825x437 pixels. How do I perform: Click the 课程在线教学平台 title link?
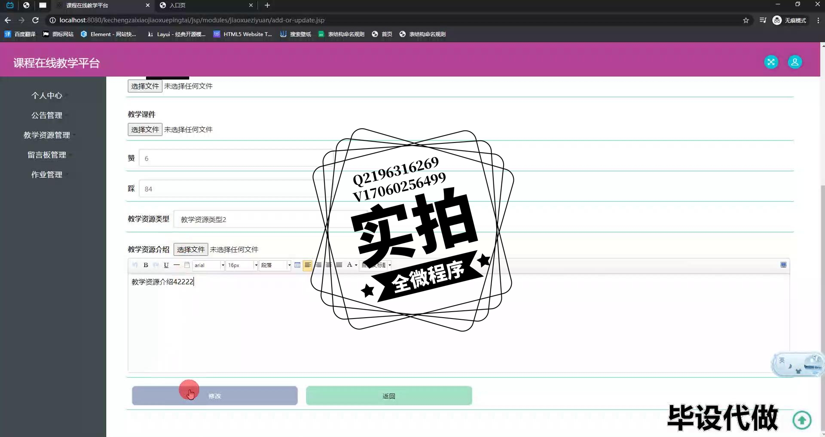(x=56, y=63)
